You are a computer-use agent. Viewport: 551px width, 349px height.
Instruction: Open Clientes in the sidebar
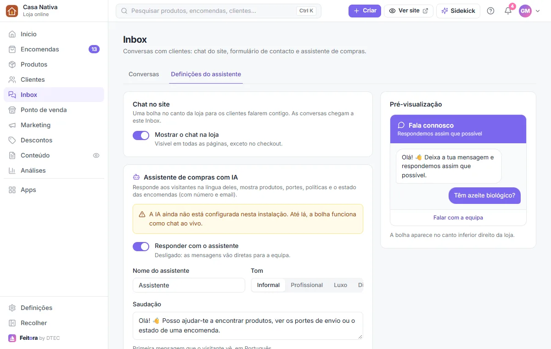(54, 79)
